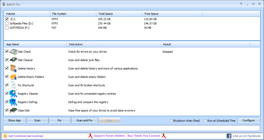Select the 'Registry Defrag' app name

[27, 102]
